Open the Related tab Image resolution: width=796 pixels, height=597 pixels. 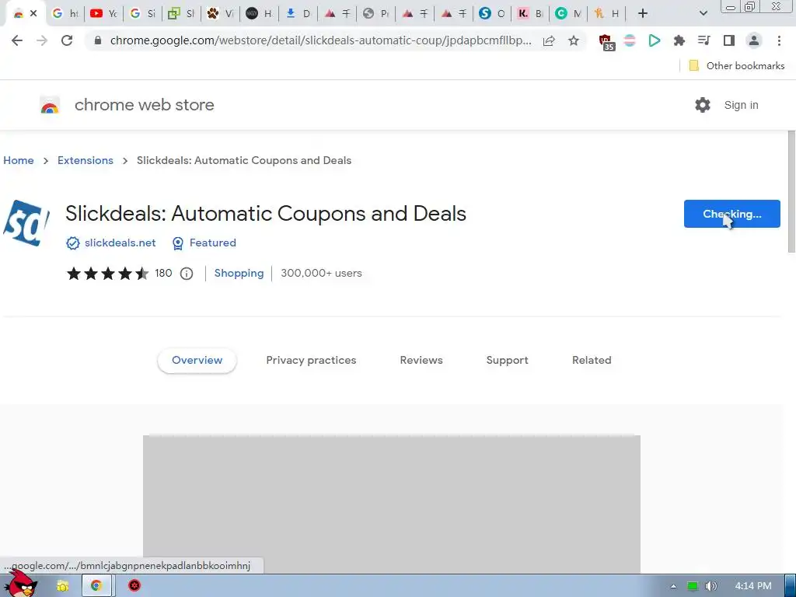pyautogui.click(x=592, y=361)
